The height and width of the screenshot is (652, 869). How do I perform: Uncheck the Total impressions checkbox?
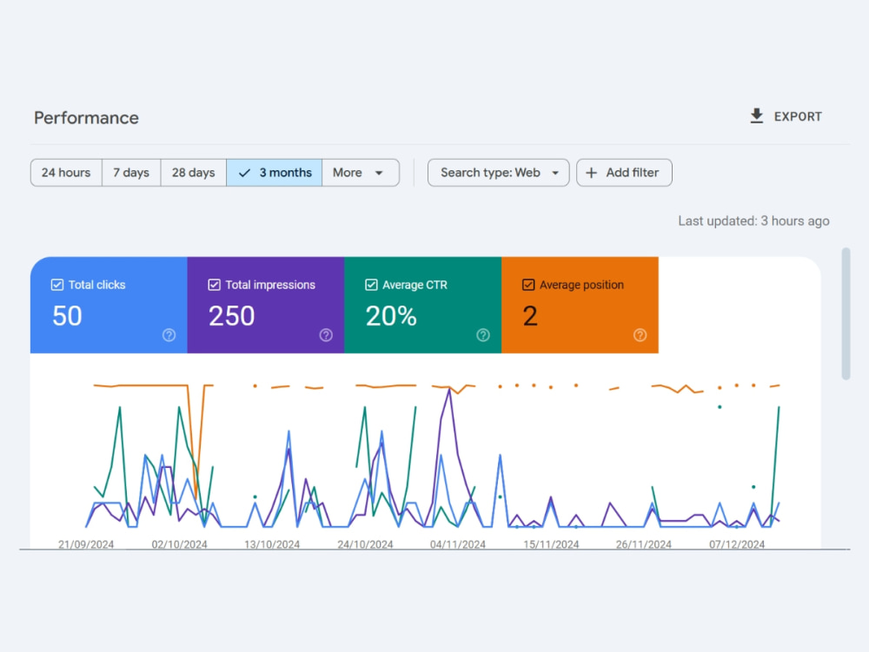click(214, 285)
